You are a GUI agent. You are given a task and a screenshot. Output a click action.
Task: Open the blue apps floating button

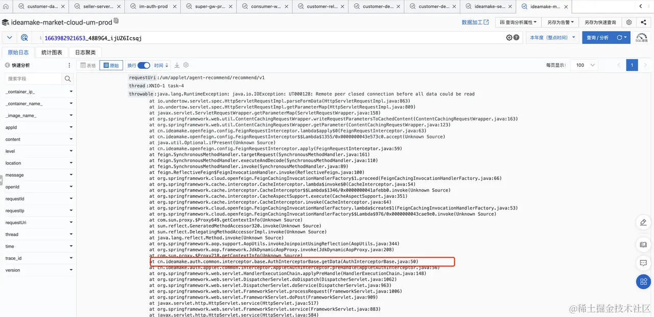643,282
